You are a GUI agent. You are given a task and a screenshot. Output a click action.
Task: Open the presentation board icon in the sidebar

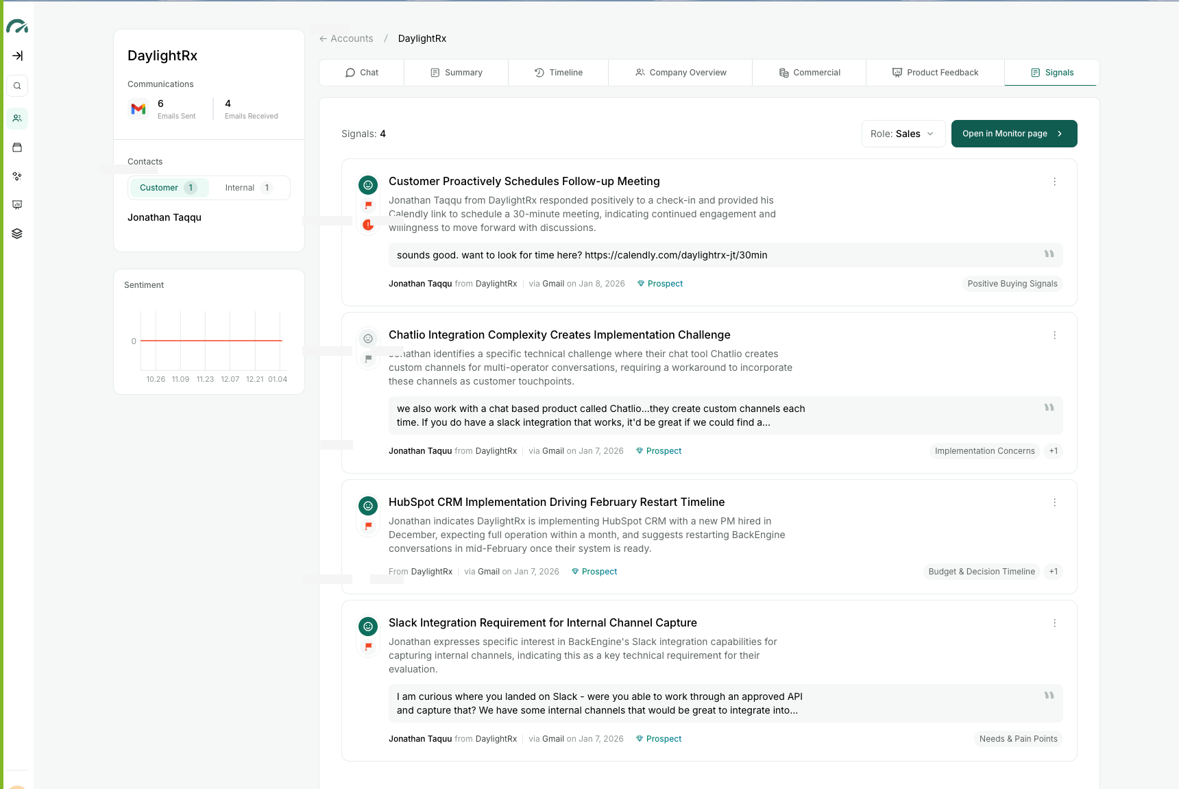click(x=17, y=204)
